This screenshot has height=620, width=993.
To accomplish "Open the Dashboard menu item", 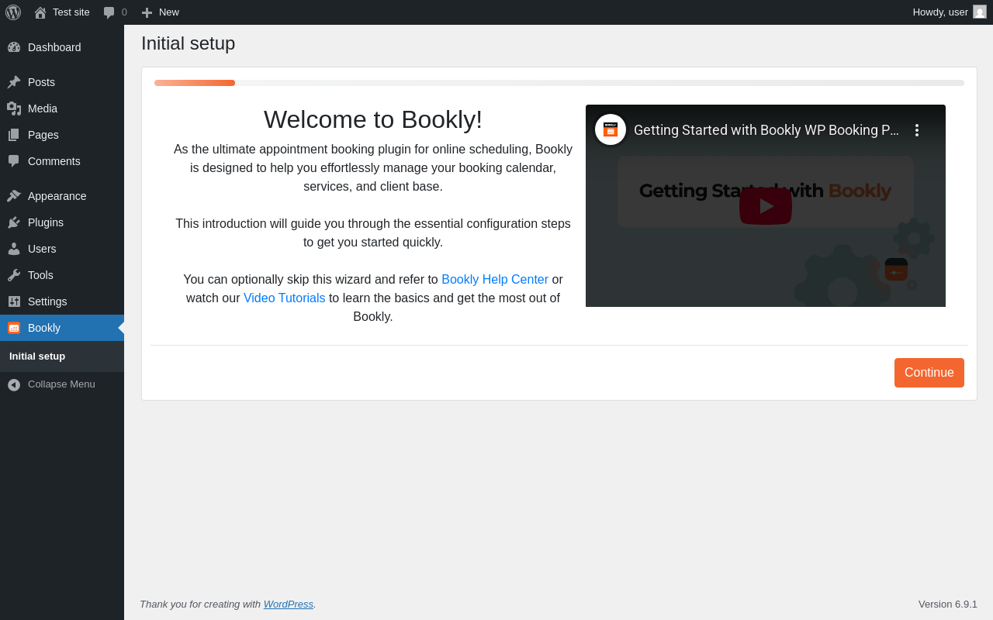I will pyautogui.click(x=62, y=47).
